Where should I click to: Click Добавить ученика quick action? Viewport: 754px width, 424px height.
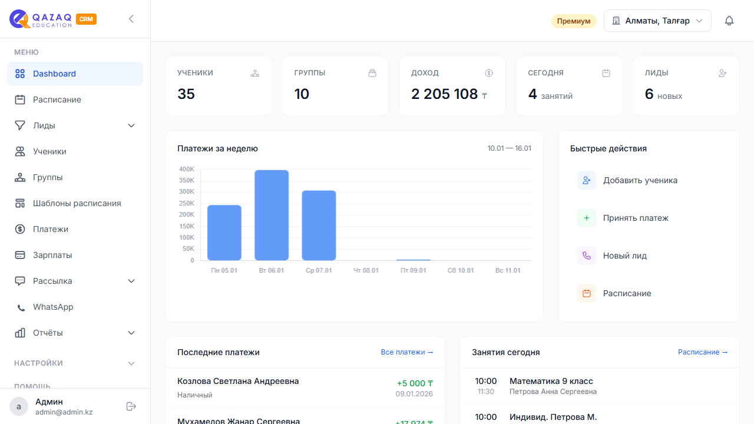click(x=649, y=180)
